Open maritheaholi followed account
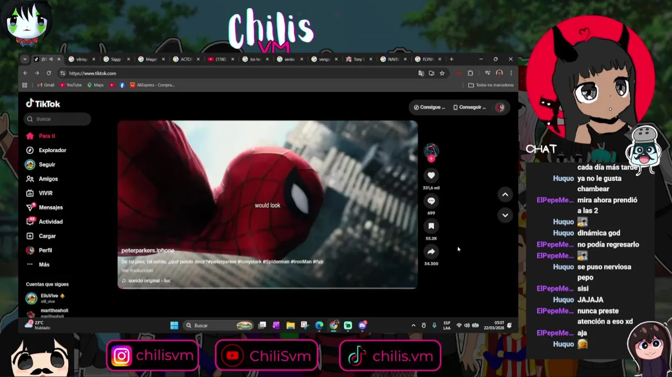 click(x=47, y=313)
